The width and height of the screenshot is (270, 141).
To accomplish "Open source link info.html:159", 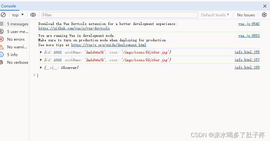I will click(x=247, y=67).
